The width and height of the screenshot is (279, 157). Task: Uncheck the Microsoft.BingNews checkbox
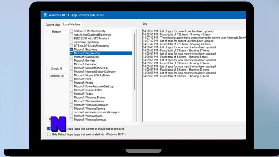coord(71,50)
